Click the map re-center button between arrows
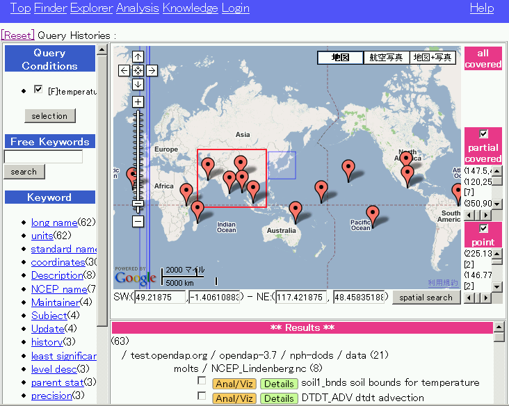The image size is (509, 406). [x=138, y=70]
